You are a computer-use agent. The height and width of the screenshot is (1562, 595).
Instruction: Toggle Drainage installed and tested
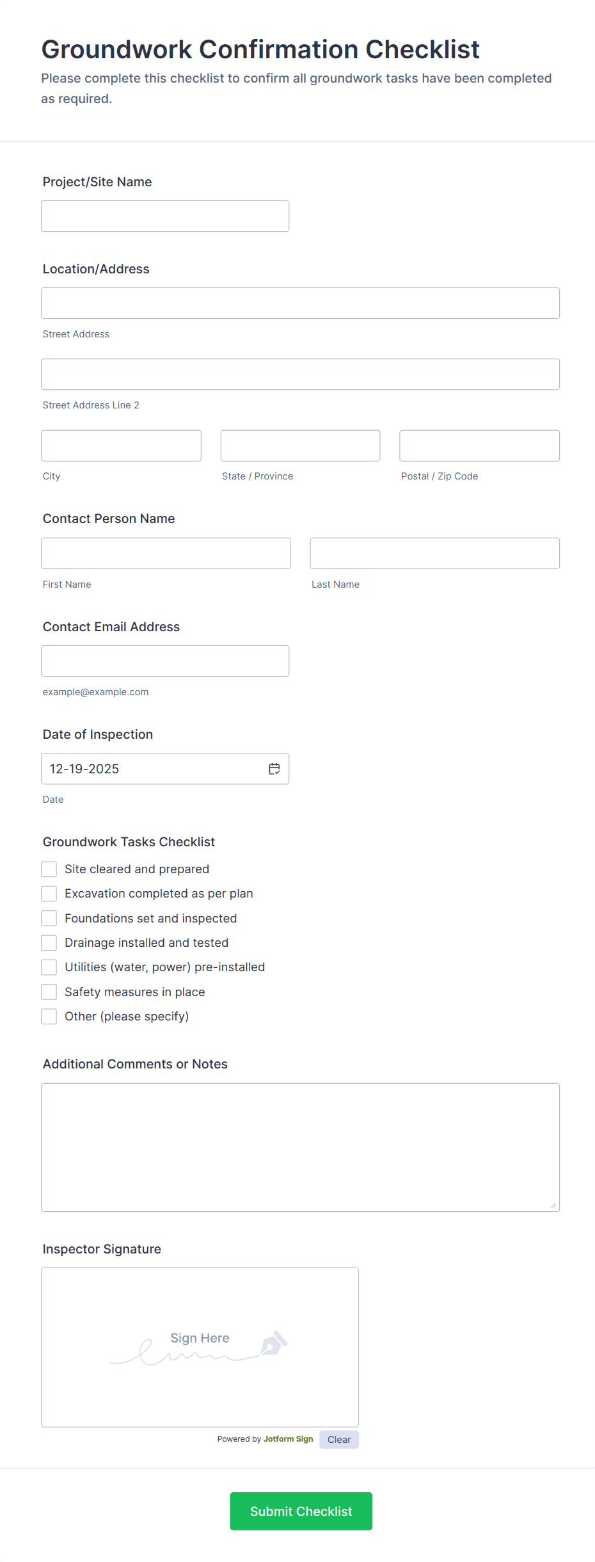[x=49, y=942]
